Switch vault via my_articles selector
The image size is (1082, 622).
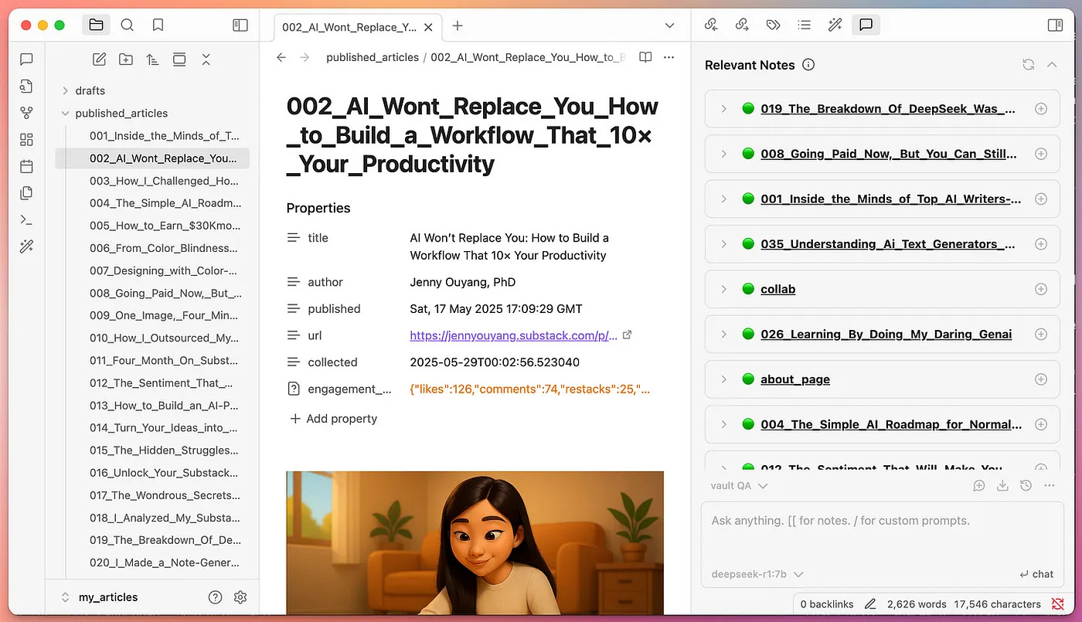tap(100, 597)
